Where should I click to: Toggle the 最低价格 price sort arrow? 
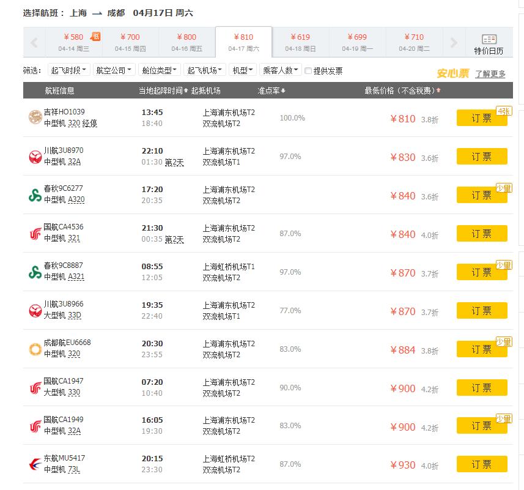(x=440, y=89)
